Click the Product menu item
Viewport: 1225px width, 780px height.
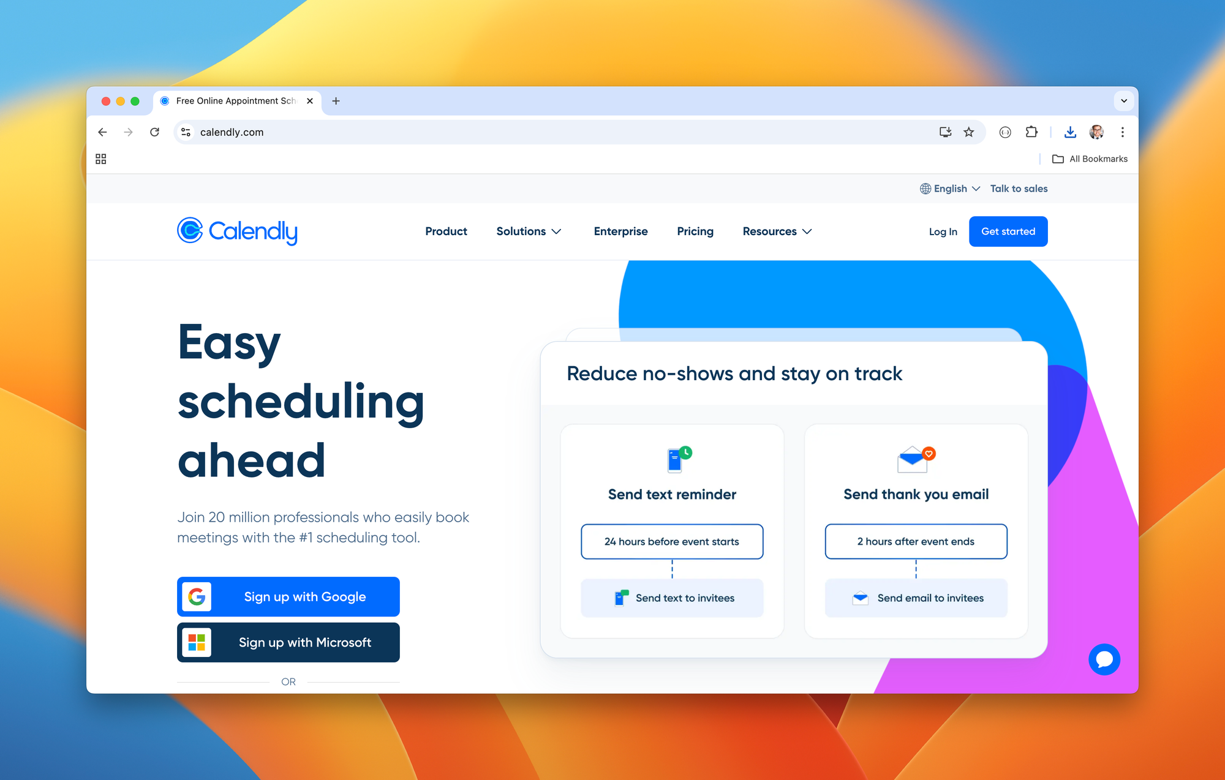(x=447, y=231)
